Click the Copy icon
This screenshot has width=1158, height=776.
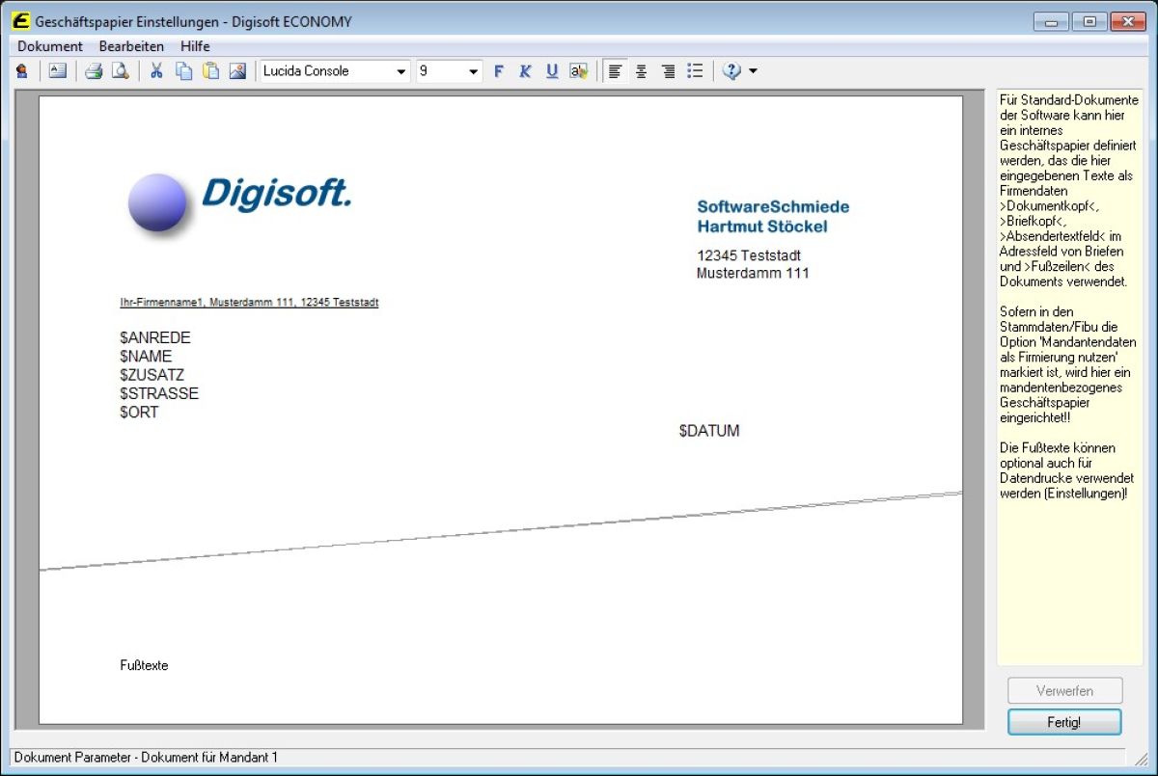pos(183,71)
